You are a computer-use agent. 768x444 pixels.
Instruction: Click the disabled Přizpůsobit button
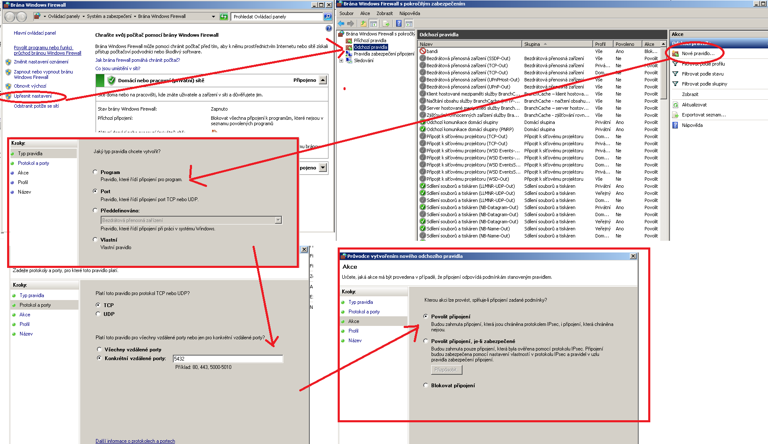tap(447, 370)
